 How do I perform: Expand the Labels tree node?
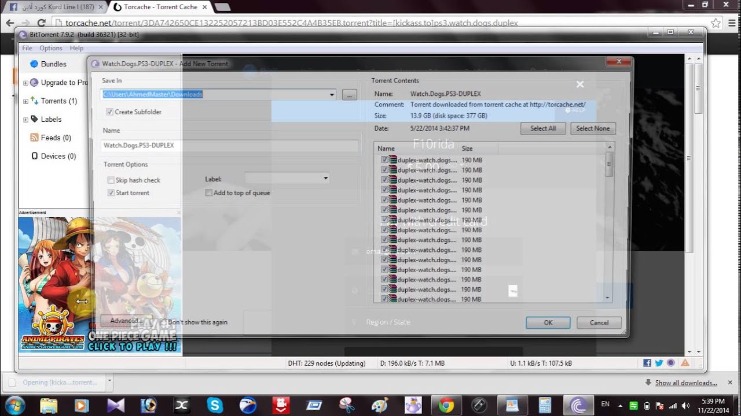(25, 120)
